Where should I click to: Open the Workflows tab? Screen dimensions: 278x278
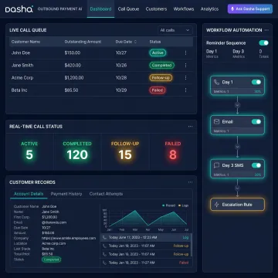[184, 9]
